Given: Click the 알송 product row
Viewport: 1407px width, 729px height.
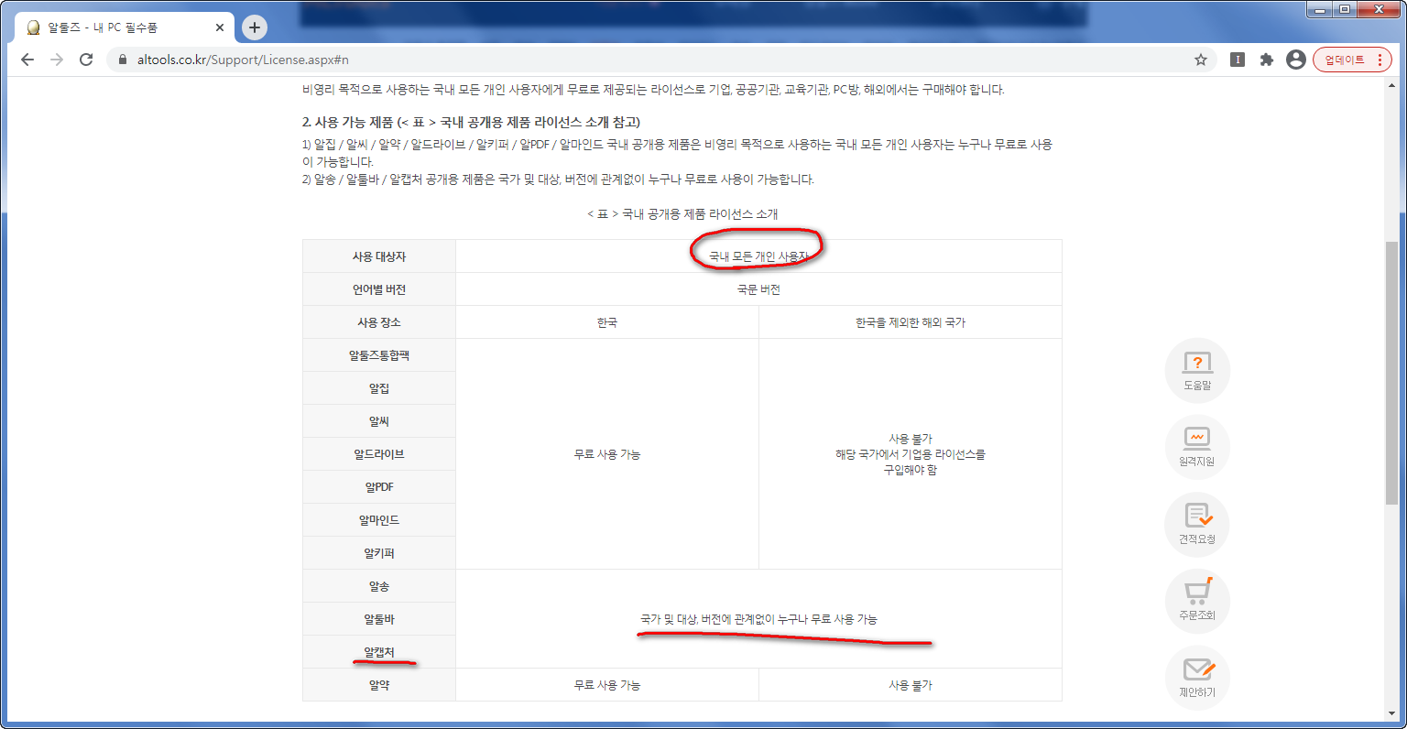Looking at the screenshot, I should (379, 586).
